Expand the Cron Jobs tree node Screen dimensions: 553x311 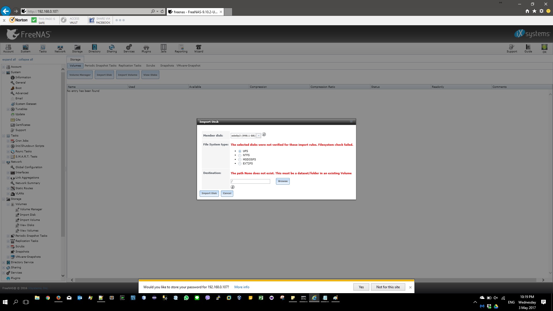coord(8,141)
